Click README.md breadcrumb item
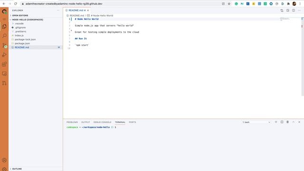 pos(76,16)
